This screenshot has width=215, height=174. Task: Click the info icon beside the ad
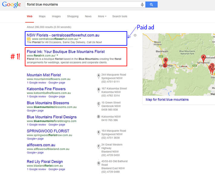(x=135, y=35)
